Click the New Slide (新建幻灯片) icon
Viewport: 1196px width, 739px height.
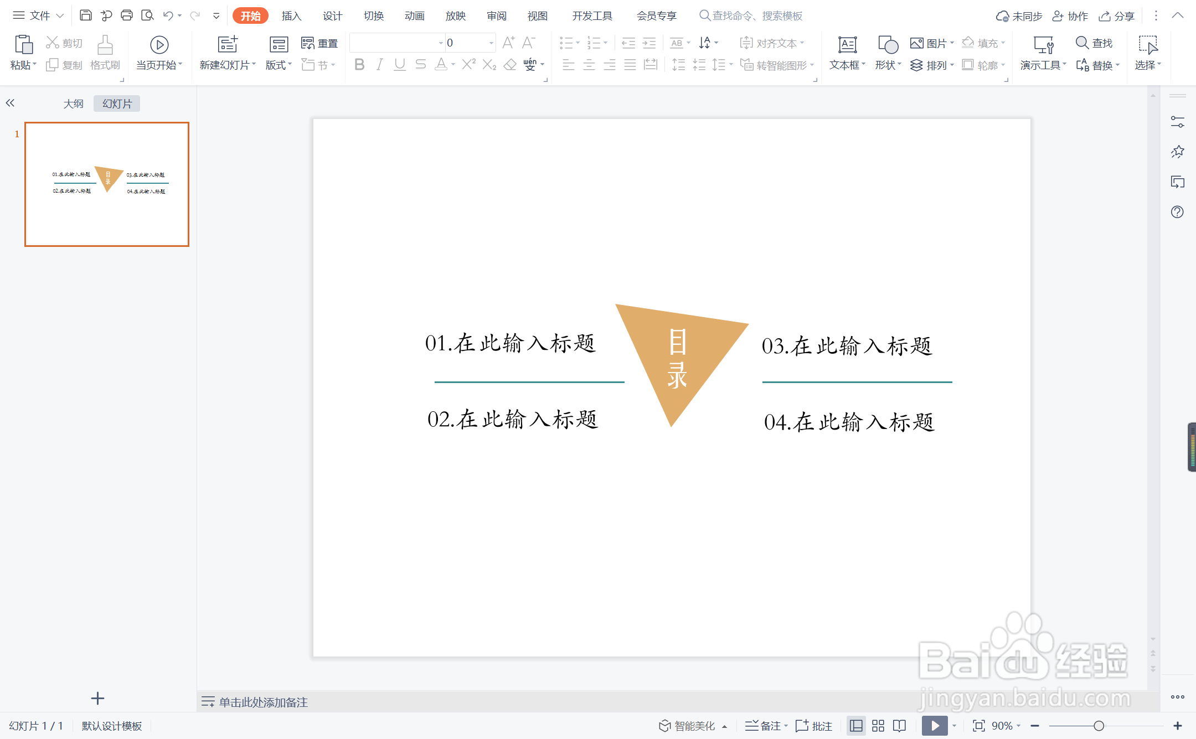coord(227,44)
